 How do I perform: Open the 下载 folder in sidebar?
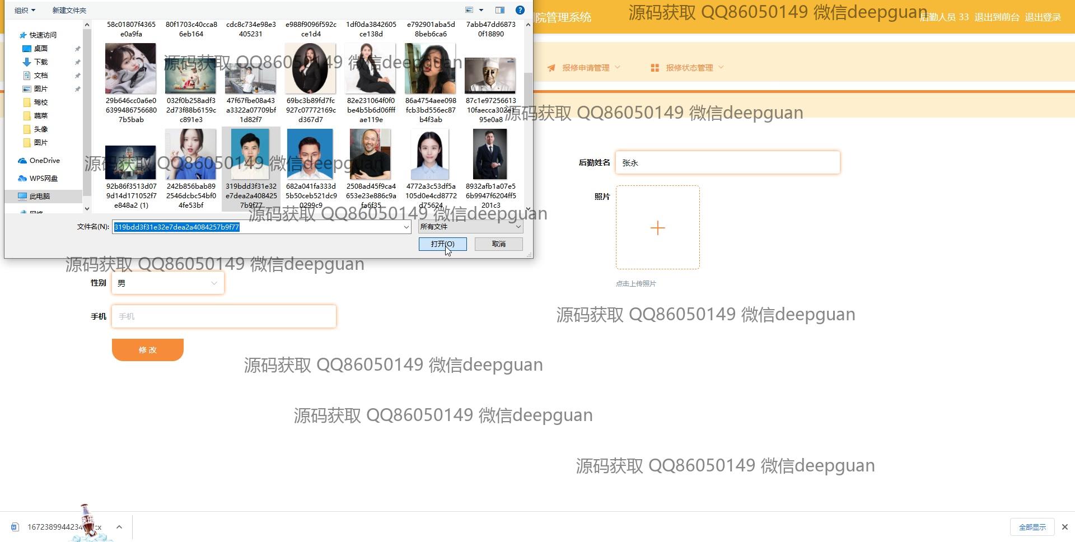tap(41, 62)
